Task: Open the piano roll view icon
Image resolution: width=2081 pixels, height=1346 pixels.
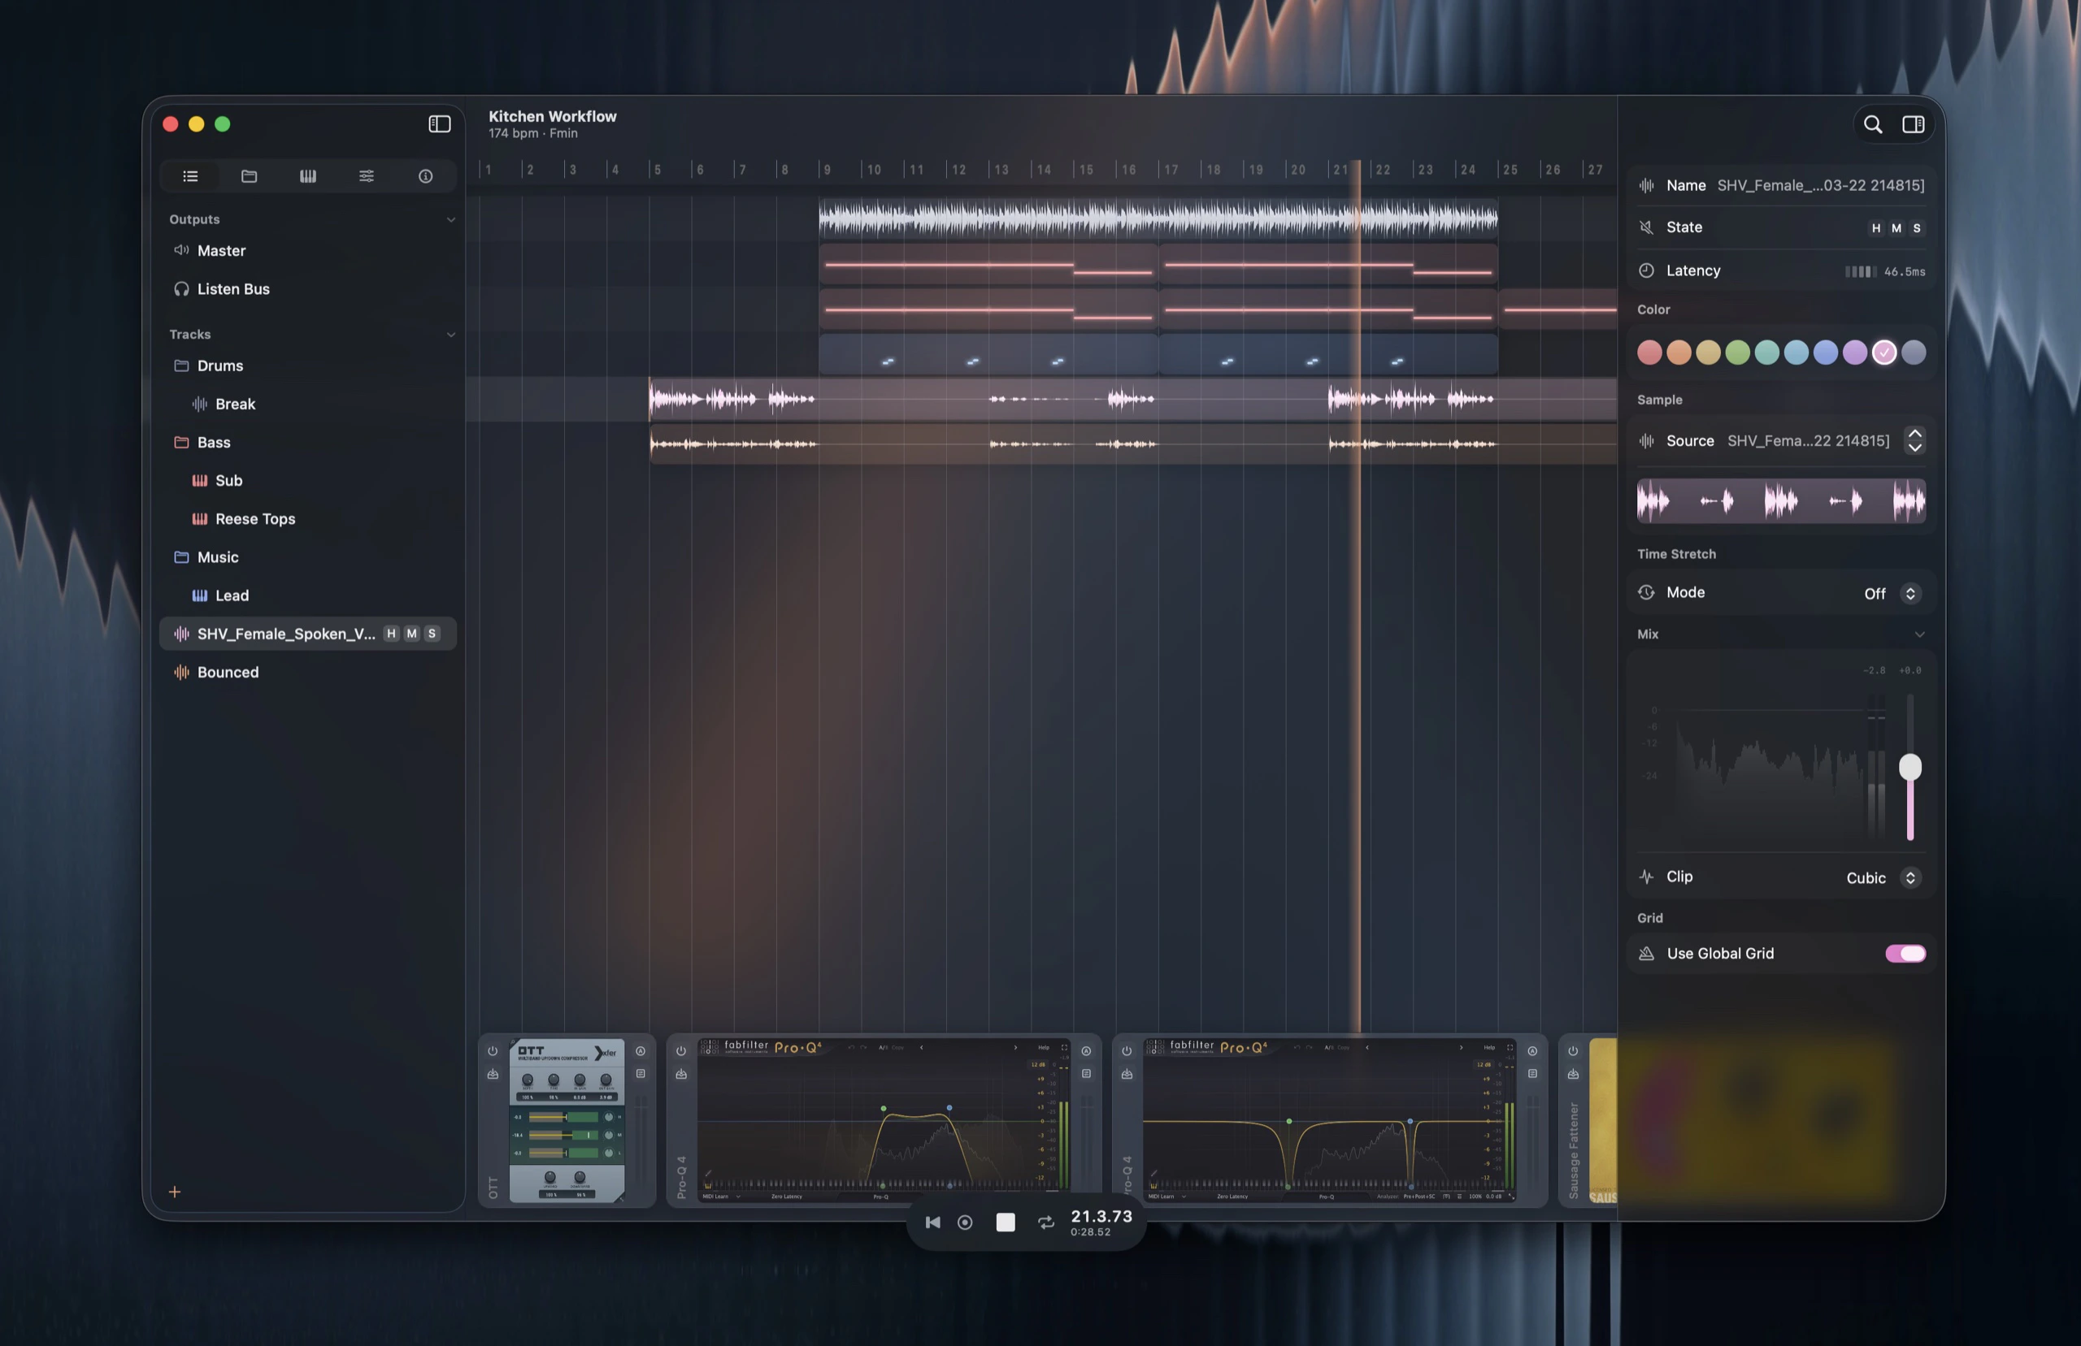Action: click(x=308, y=175)
